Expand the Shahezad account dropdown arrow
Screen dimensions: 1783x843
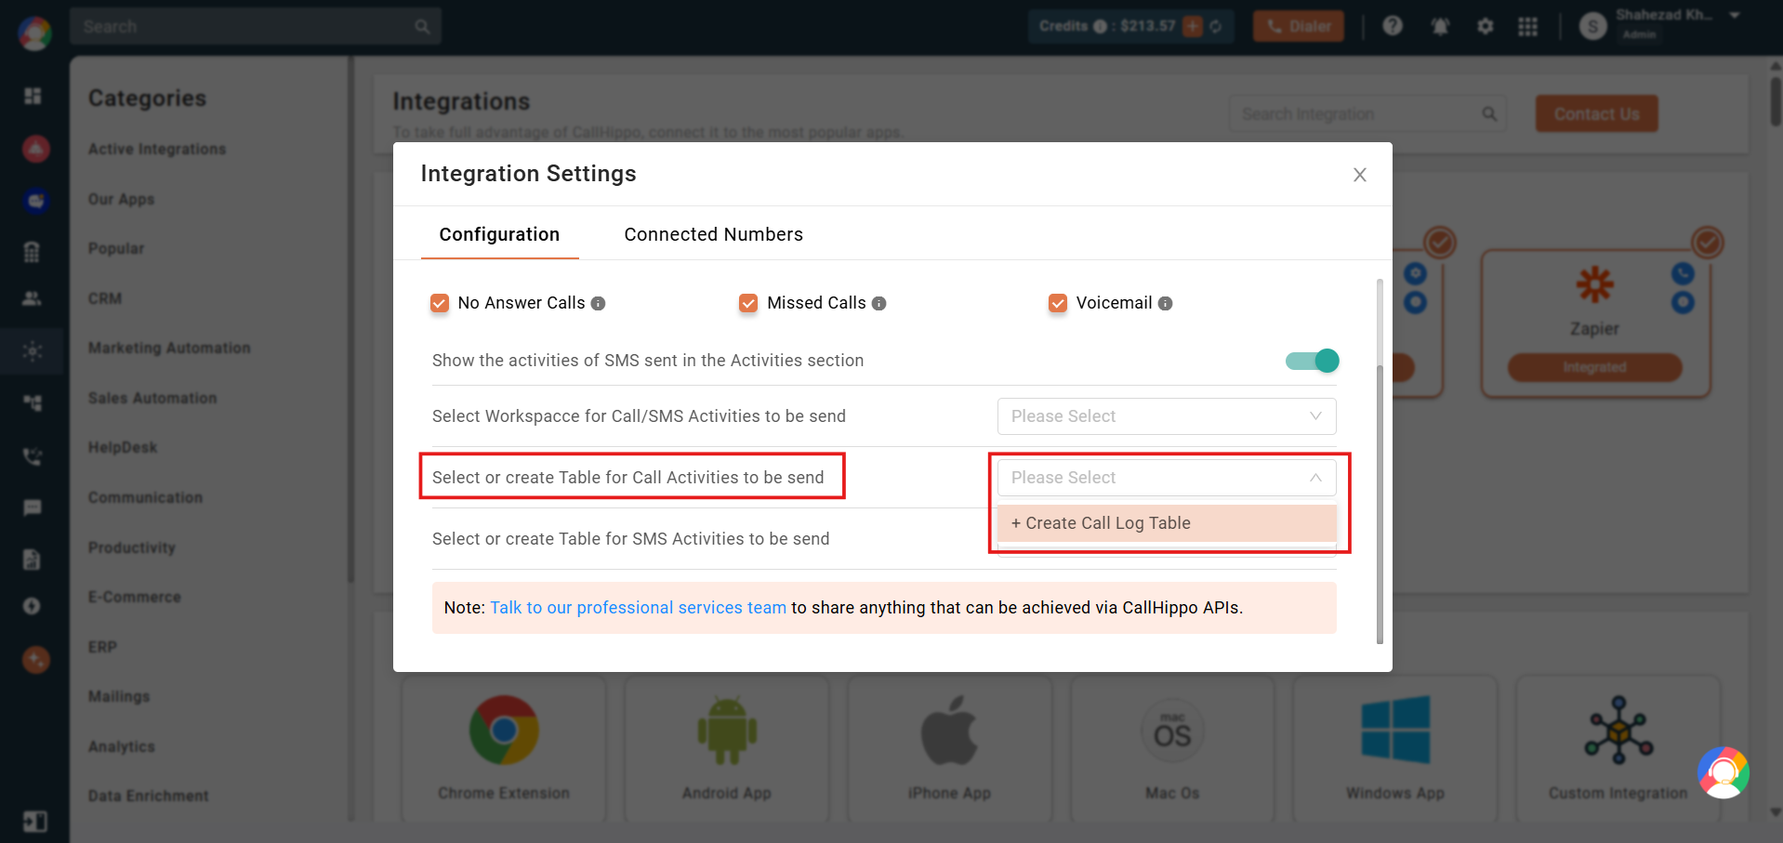click(1735, 16)
